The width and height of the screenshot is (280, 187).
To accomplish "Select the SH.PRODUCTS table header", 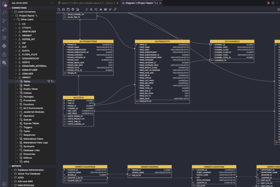I will pyautogui.click(x=162, y=41).
